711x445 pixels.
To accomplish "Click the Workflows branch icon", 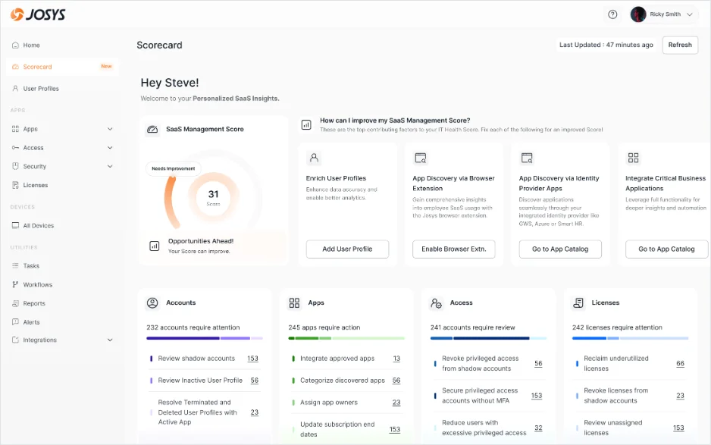I will point(15,284).
